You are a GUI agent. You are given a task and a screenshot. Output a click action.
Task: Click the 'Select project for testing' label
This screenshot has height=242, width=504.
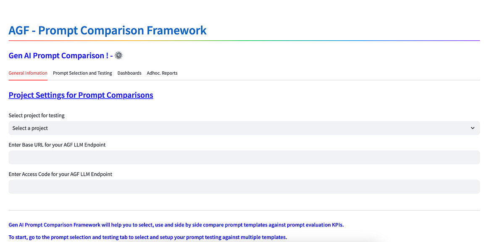tap(36, 115)
